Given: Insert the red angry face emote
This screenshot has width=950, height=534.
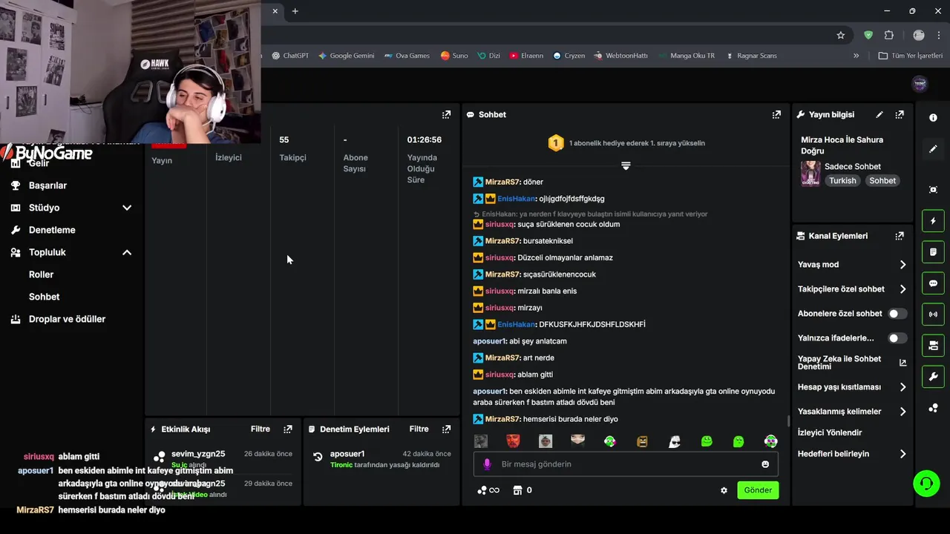Looking at the screenshot, I should (513, 441).
